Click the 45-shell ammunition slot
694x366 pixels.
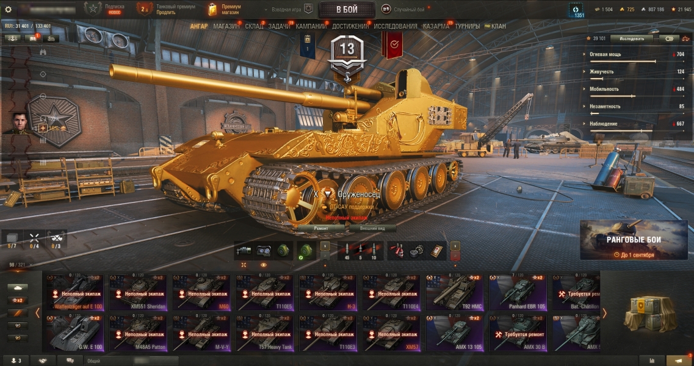pyautogui.click(x=347, y=251)
